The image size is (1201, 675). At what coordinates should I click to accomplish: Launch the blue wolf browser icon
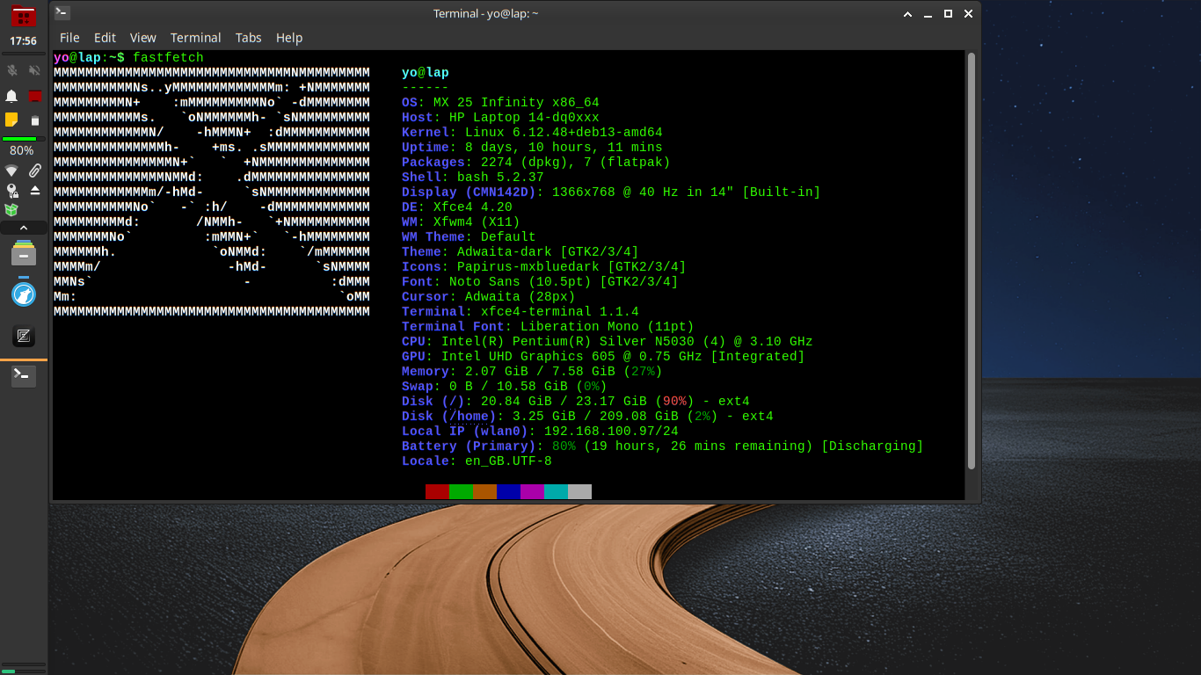[x=24, y=294]
